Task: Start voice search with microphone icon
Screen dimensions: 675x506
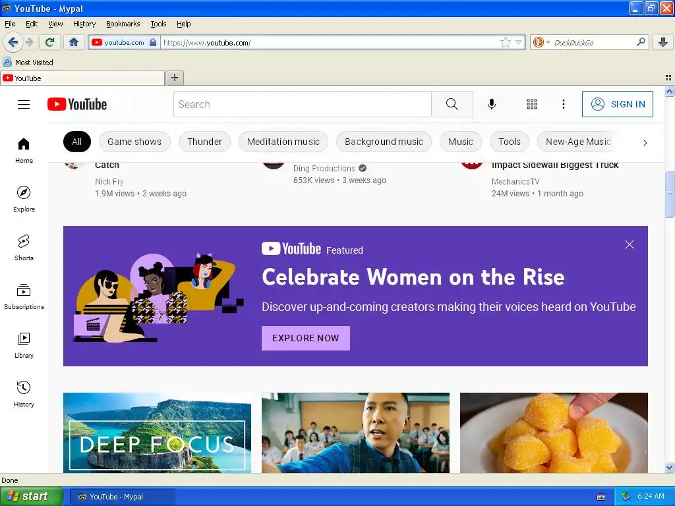Action: (492, 104)
